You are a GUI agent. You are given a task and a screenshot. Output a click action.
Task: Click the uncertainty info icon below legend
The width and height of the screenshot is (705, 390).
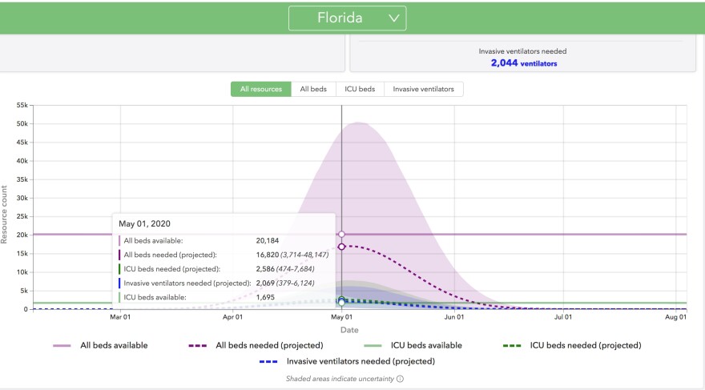pos(400,379)
